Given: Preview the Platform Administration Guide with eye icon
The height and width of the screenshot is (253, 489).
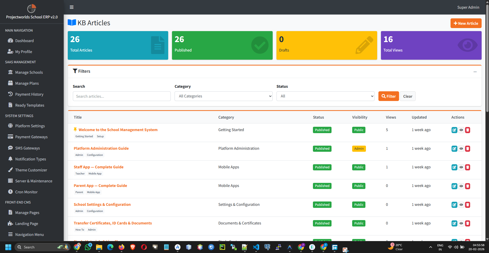Looking at the screenshot, I should pyautogui.click(x=461, y=149).
